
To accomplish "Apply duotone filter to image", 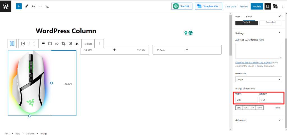I will (x=77, y=44).
